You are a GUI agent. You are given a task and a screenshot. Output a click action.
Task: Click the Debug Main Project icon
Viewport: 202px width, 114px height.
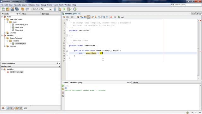[x=69, y=9]
